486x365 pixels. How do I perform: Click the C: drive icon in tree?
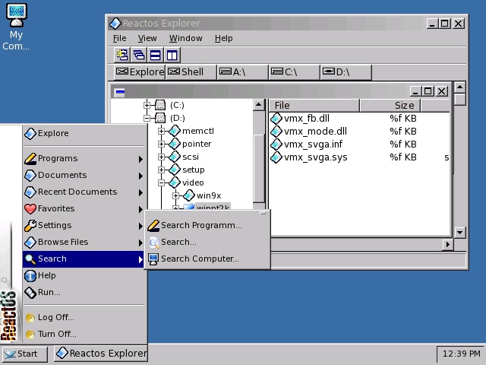[x=160, y=105]
